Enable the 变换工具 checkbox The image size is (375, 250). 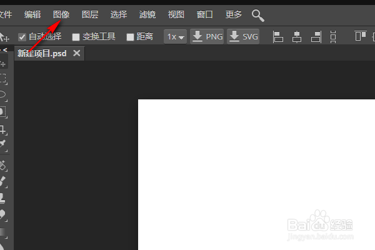point(76,37)
